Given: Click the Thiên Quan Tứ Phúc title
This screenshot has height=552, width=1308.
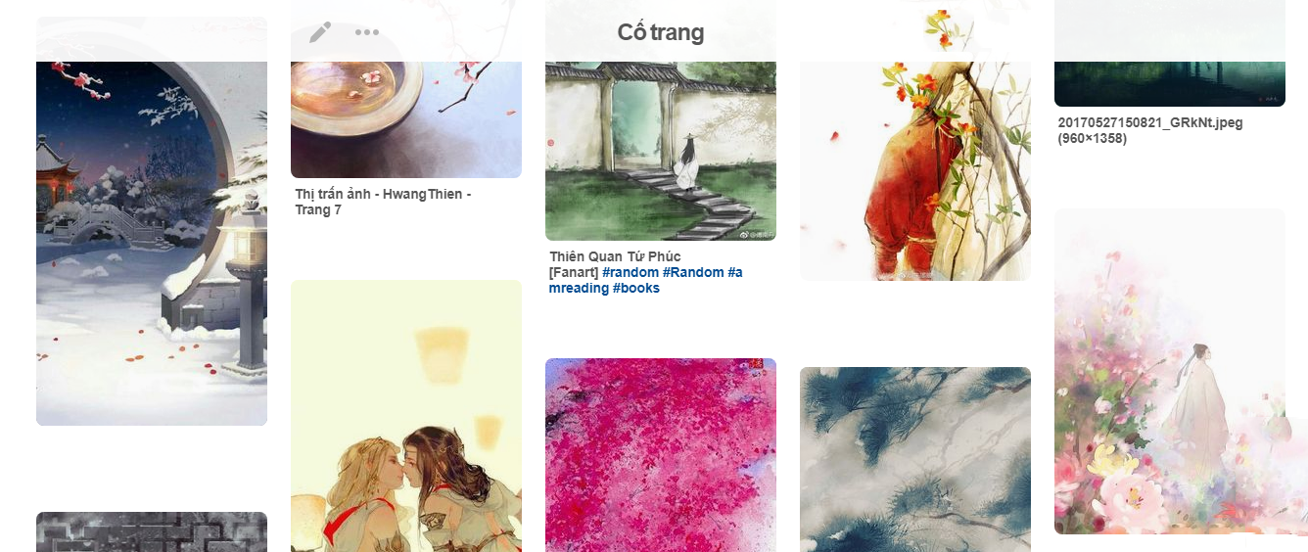Looking at the screenshot, I should coord(615,256).
